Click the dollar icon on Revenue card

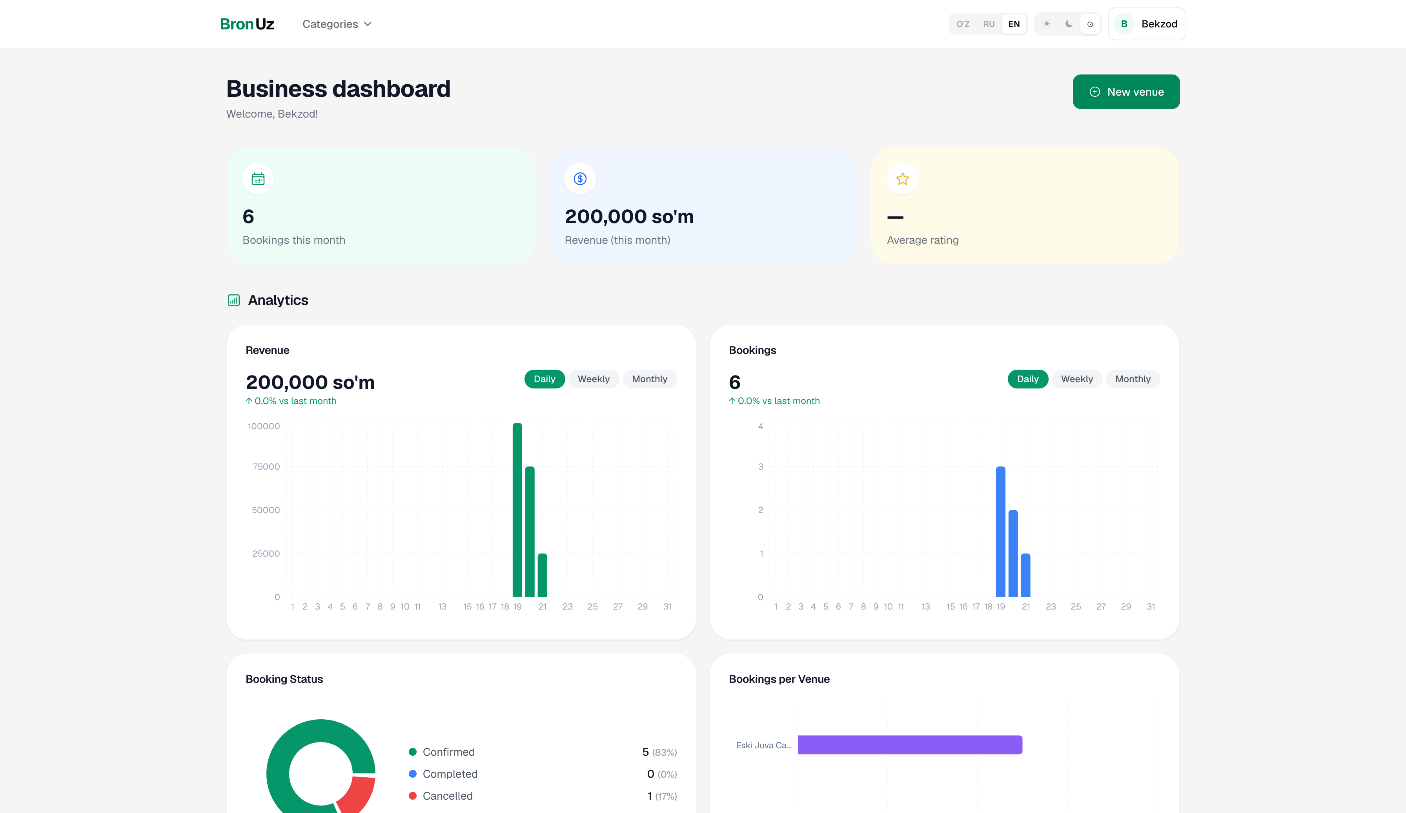click(580, 179)
